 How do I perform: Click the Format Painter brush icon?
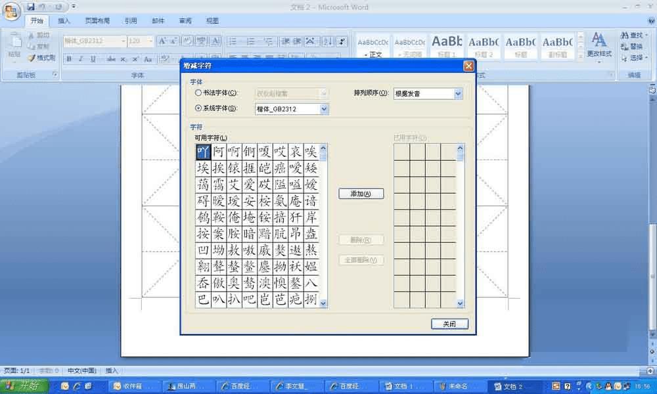[32, 58]
